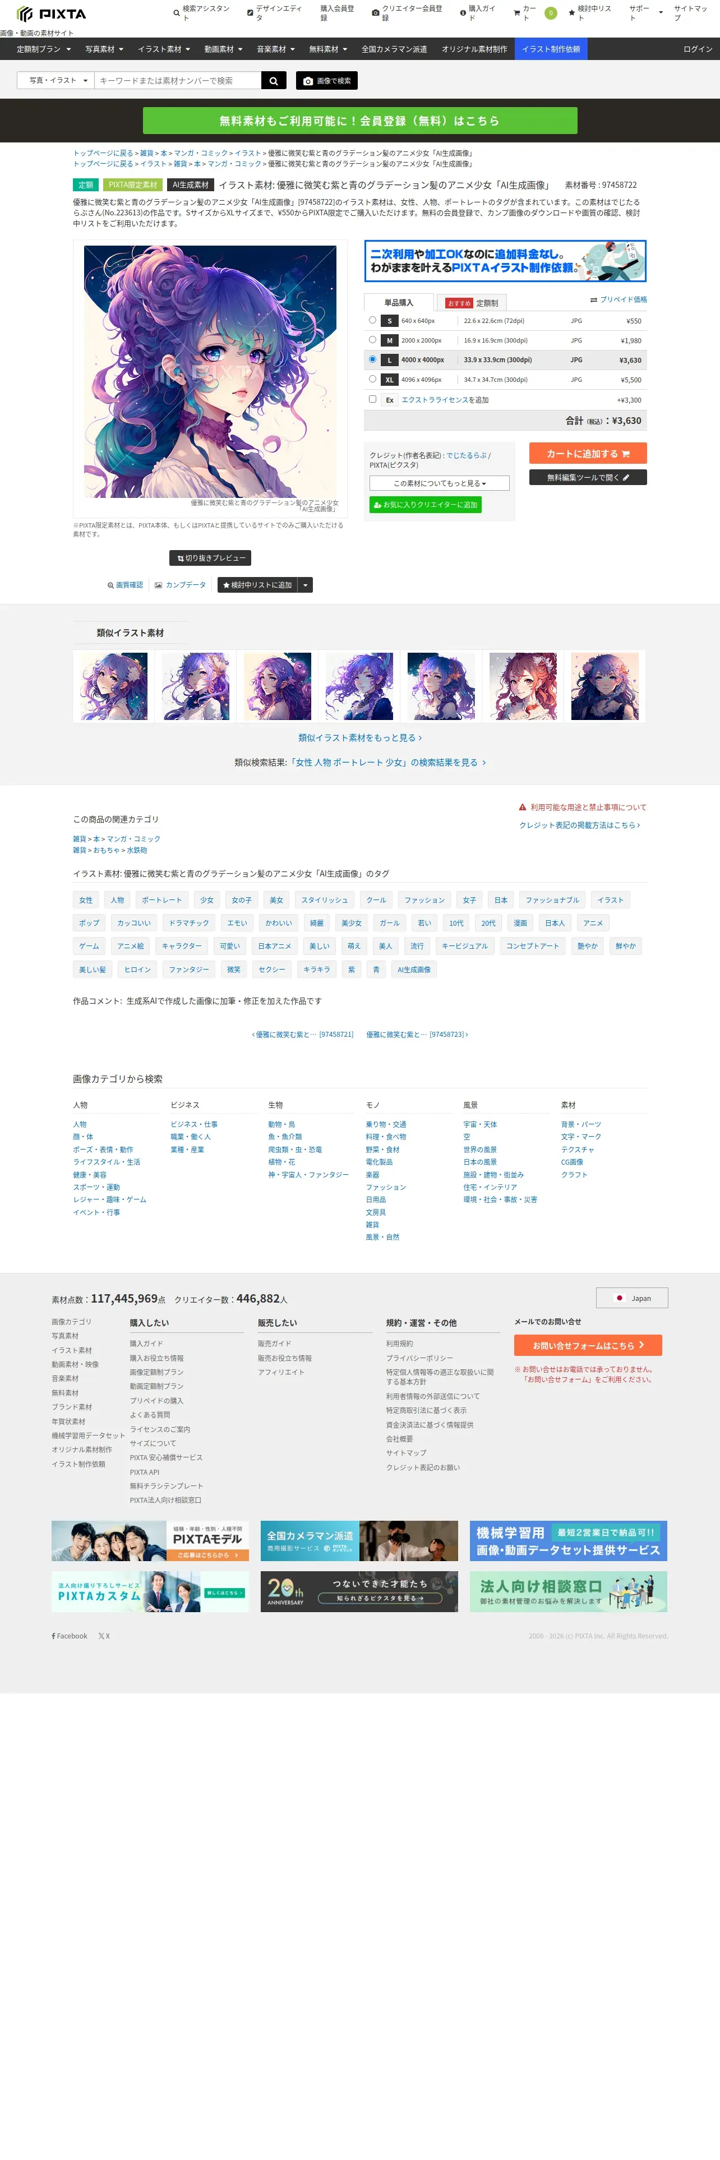Click the camera icon in 画像で検索
The height and width of the screenshot is (2160, 720).
click(308, 81)
